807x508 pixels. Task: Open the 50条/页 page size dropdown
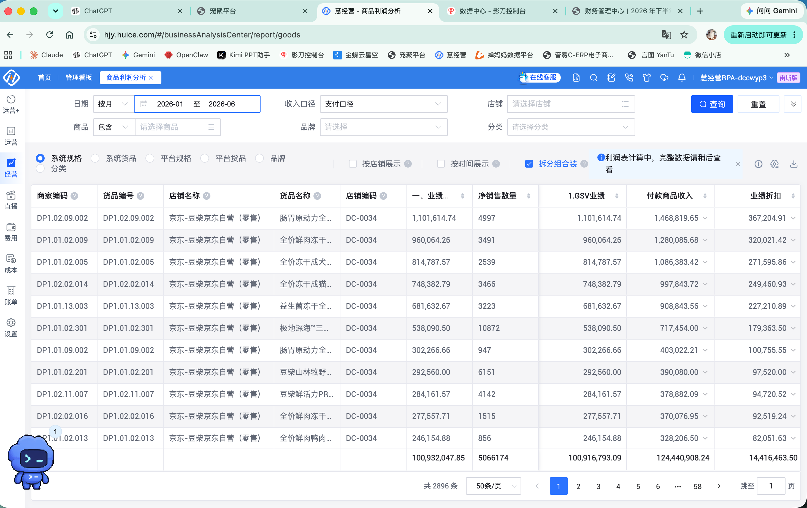493,486
